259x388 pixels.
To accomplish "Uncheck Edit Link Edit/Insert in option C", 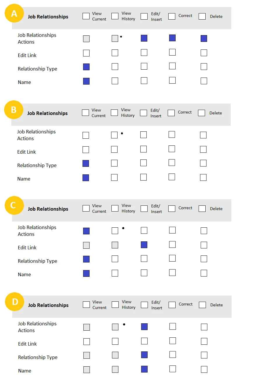I will pos(144,245).
